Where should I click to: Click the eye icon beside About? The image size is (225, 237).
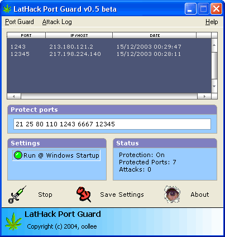172,195
